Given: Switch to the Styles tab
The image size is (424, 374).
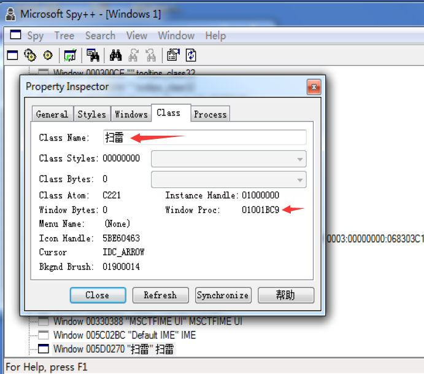Looking at the screenshot, I should [92, 114].
